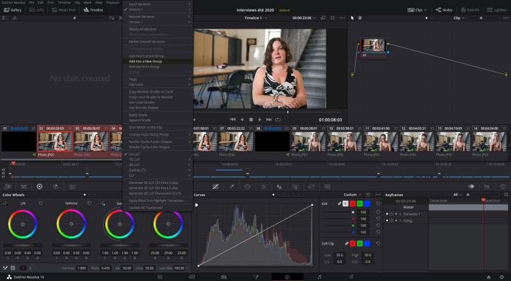Open the Sizing palette
511x281 pixels.
(x=311, y=186)
